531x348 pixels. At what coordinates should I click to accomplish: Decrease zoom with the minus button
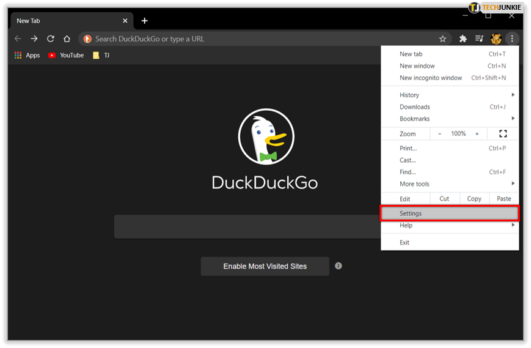click(439, 134)
